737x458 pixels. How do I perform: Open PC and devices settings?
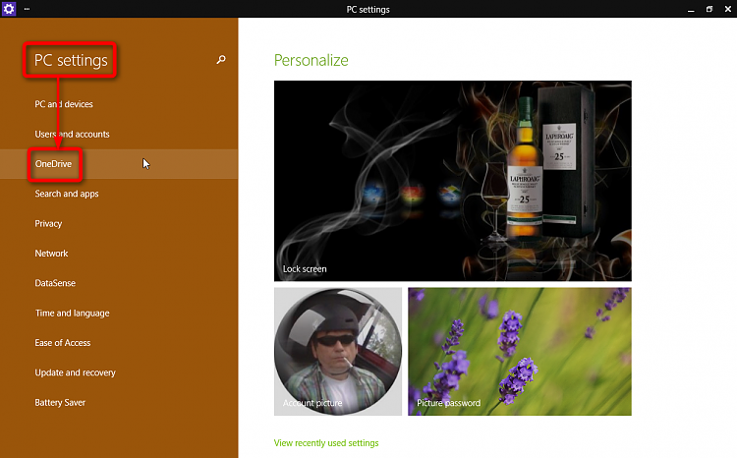point(64,104)
